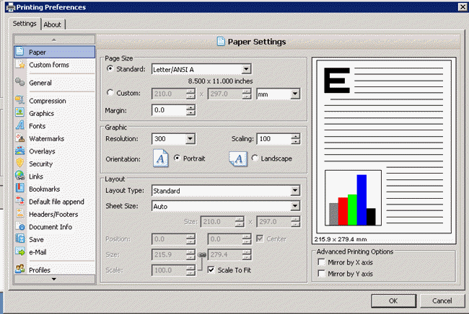
Task: Select the Paper icon in sidebar
Action: pyautogui.click(x=19, y=51)
